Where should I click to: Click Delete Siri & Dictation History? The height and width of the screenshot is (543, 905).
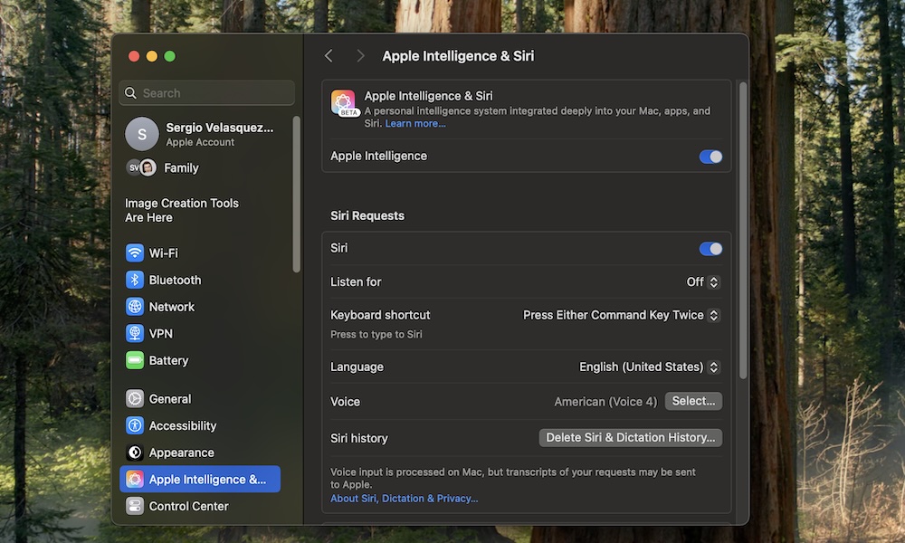pyautogui.click(x=630, y=437)
